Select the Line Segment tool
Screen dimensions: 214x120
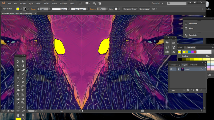[x=23, y=74]
